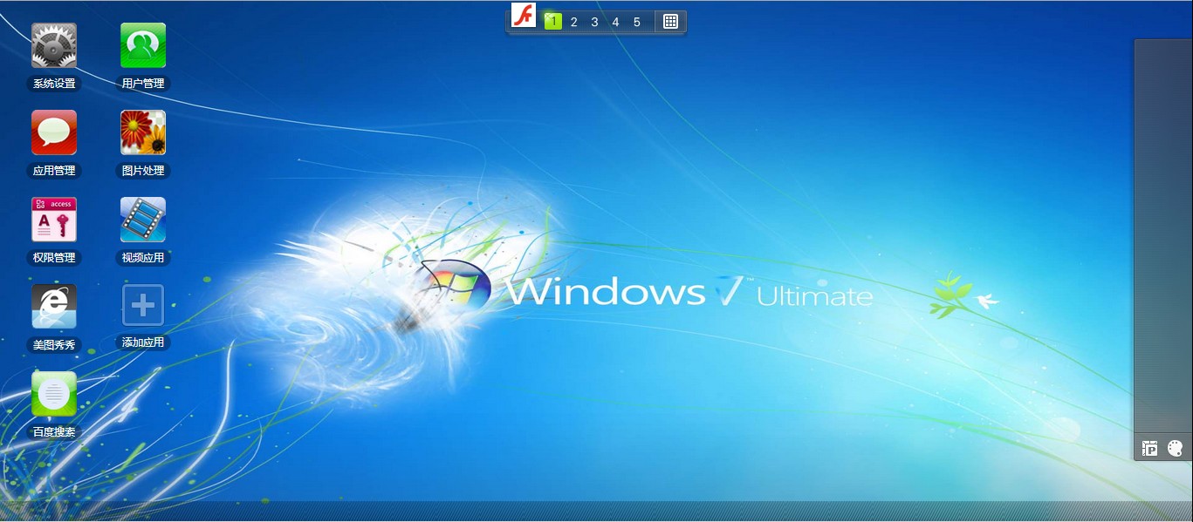Switch to desktop page 5
This screenshot has height=522, width=1193.
(637, 22)
